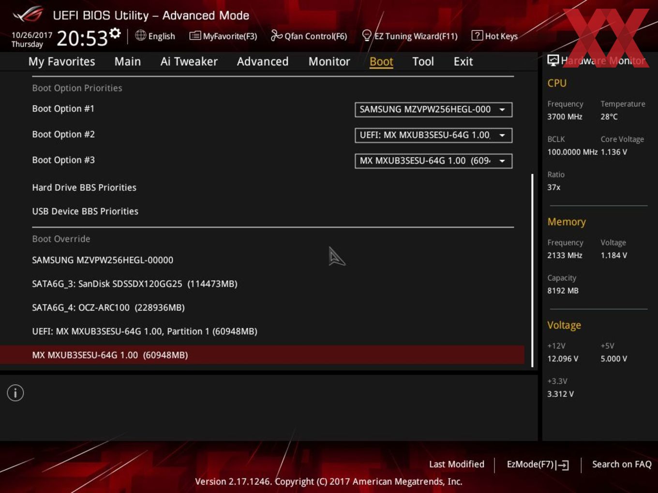This screenshot has width=658, height=493.
Task: Open the clock settings gear icon
Action: point(115,33)
